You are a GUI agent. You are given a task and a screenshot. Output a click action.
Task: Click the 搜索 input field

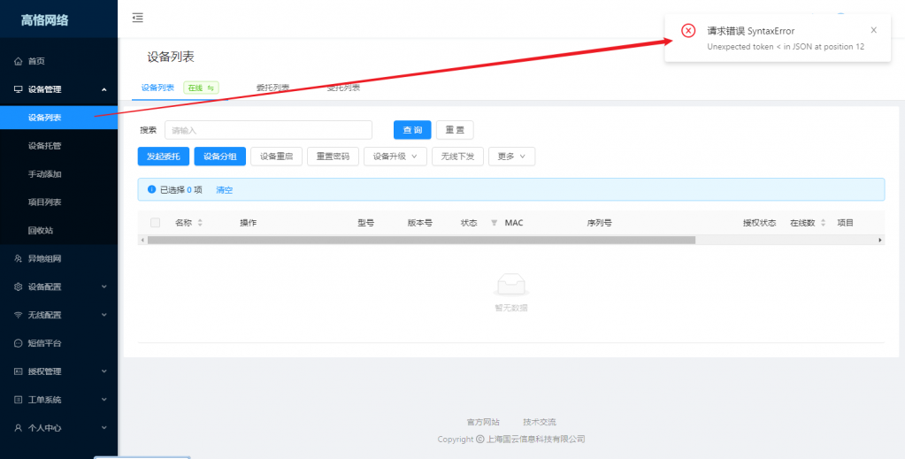coord(268,130)
